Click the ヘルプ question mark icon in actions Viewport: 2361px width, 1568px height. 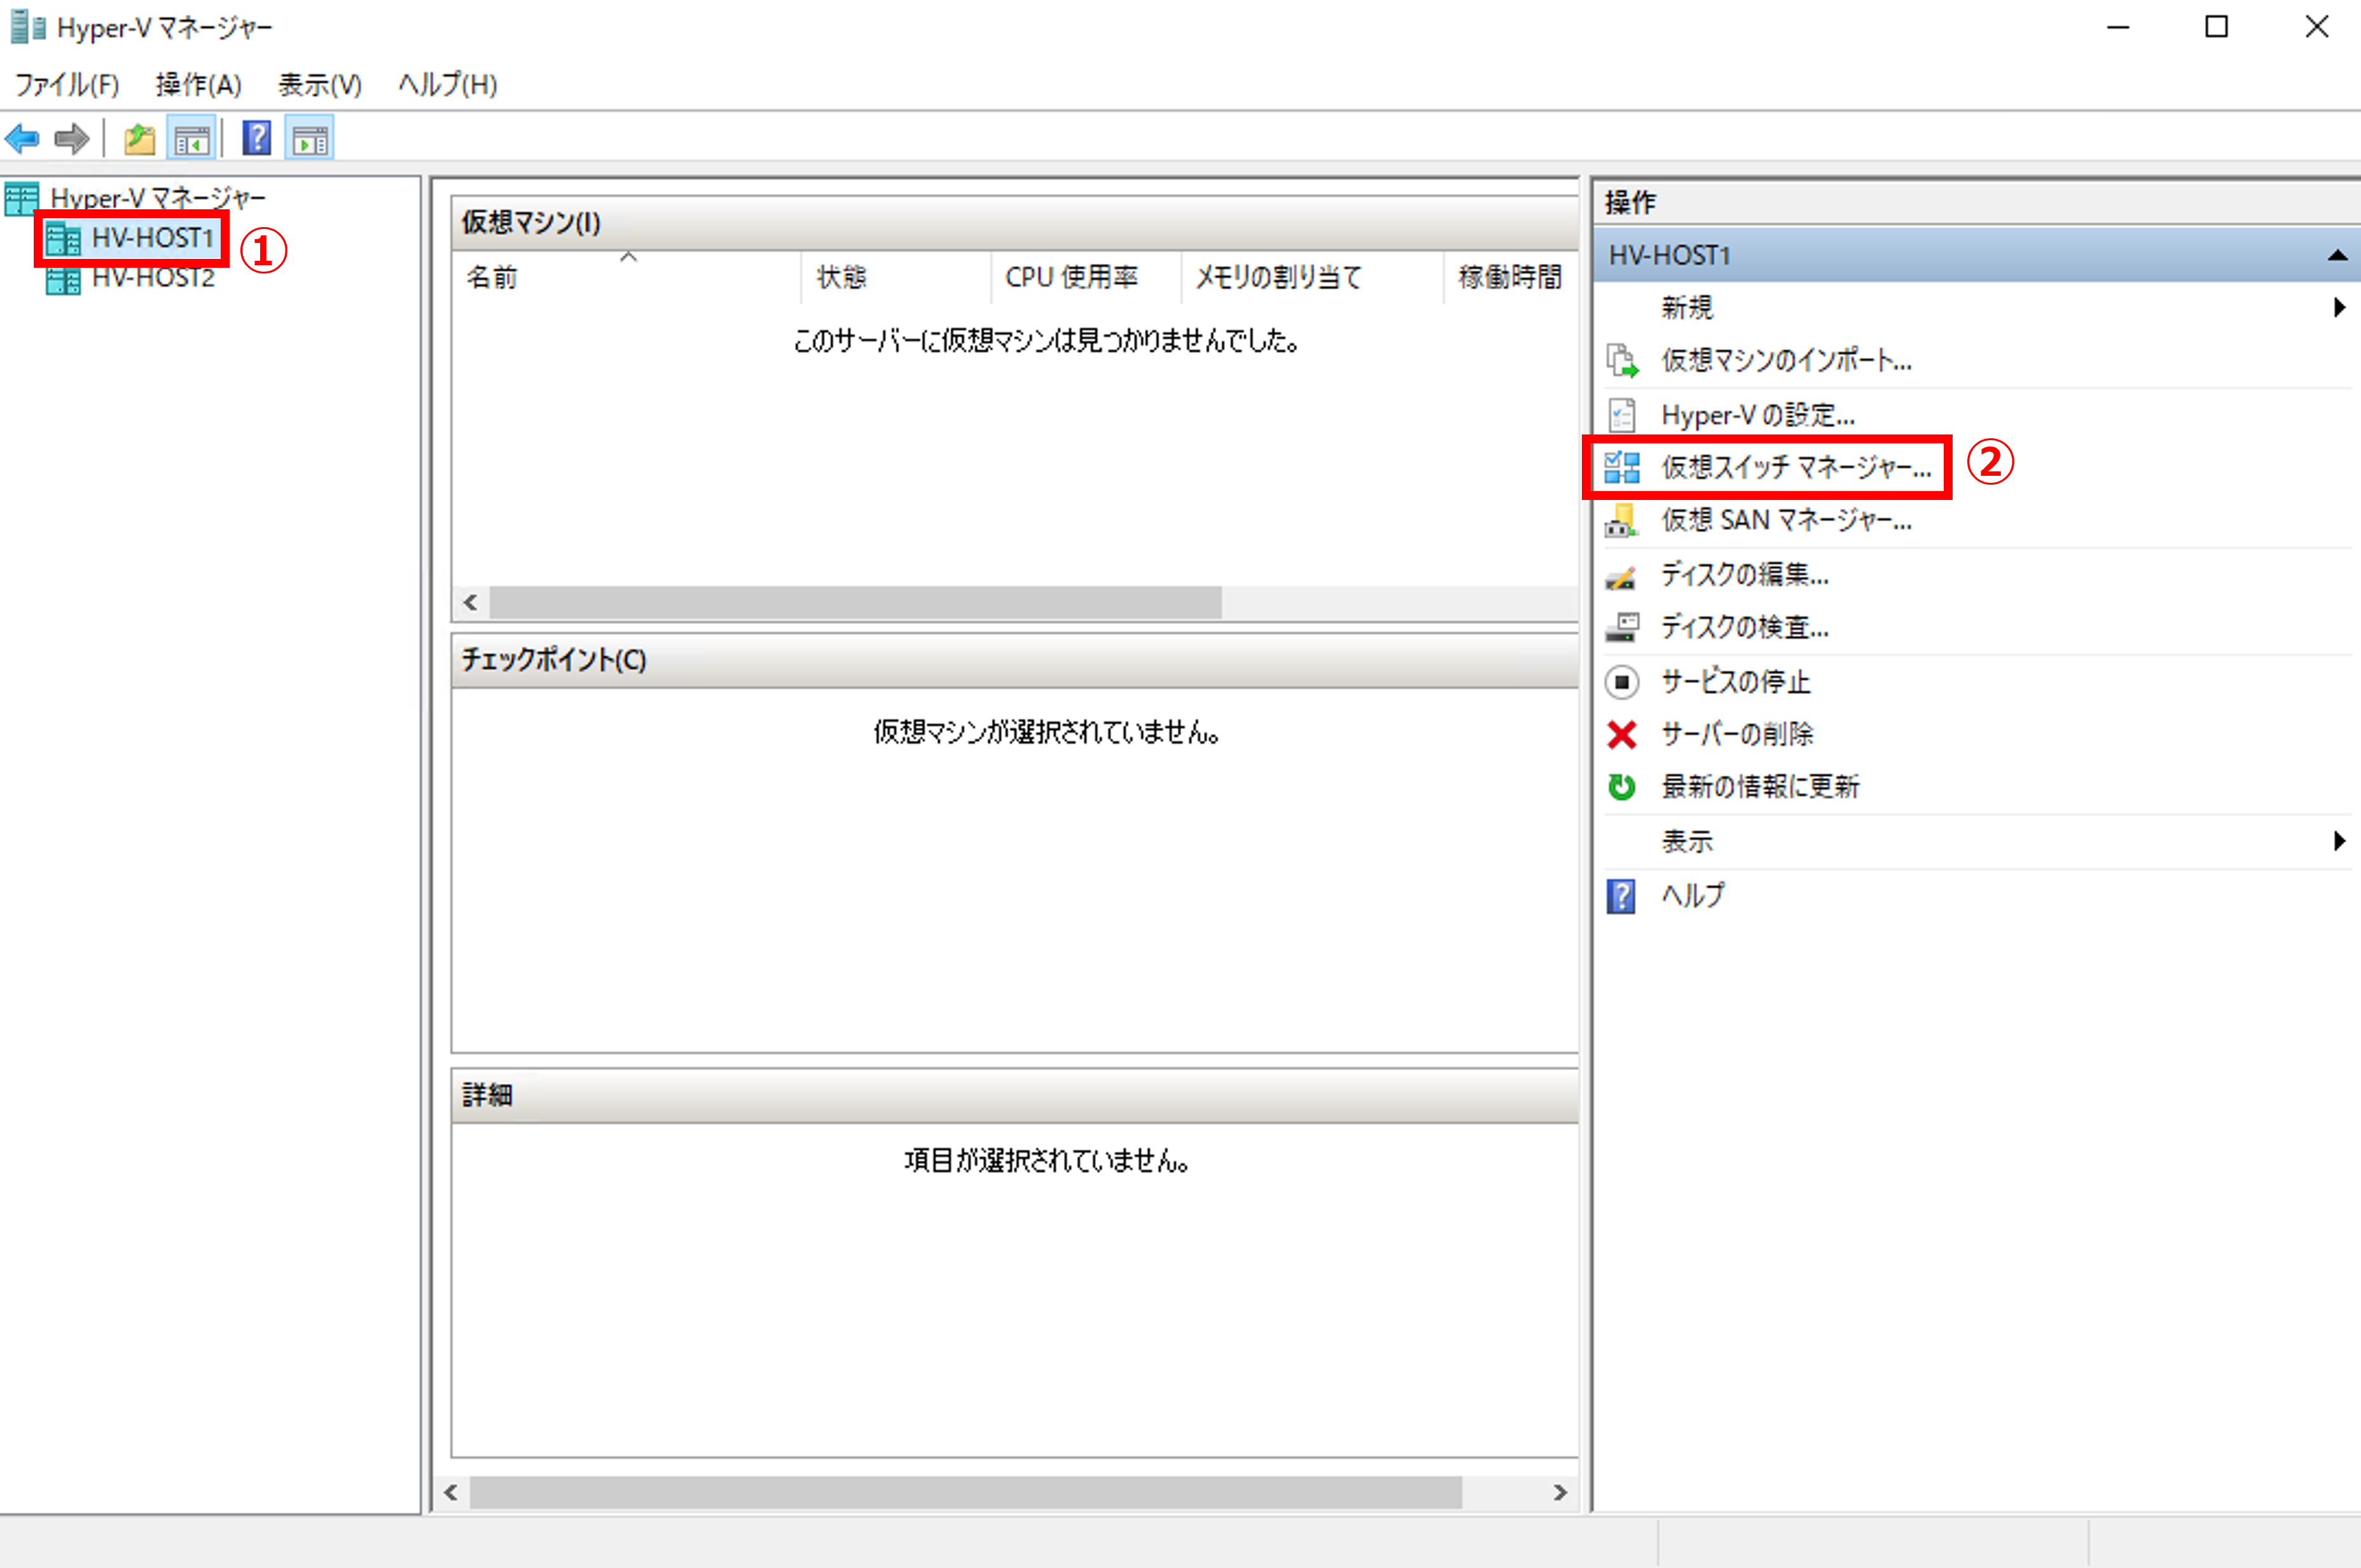[x=1621, y=896]
